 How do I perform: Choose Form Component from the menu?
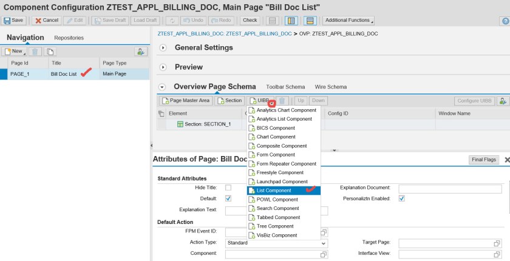[x=284, y=155]
